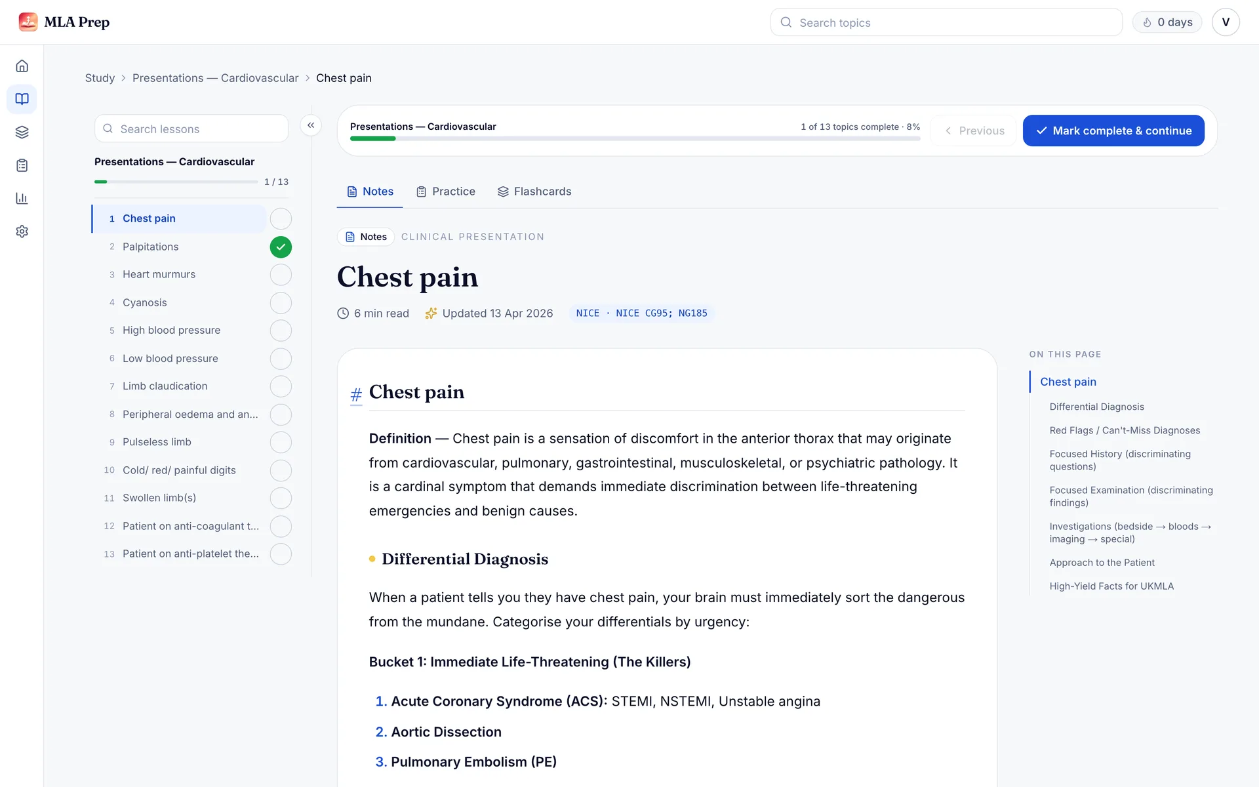Image resolution: width=1259 pixels, height=787 pixels.
Task: Toggle Palpitations completed checkmark
Action: [281, 247]
